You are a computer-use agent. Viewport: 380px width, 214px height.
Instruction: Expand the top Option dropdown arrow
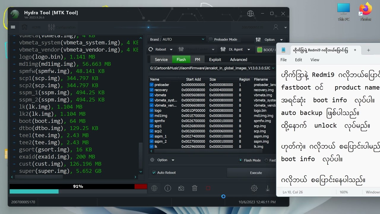pos(281,40)
